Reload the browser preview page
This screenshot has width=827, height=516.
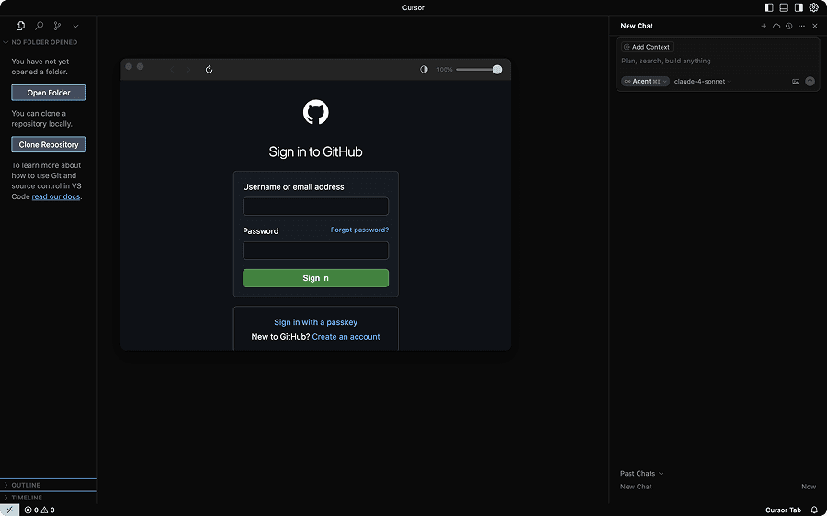pyautogui.click(x=209, y=70)
